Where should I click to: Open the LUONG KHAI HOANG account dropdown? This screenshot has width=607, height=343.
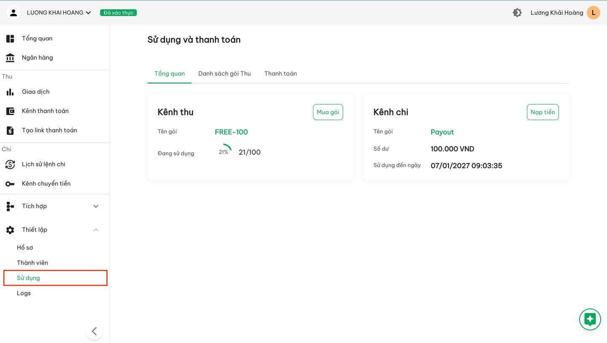coord(59,13)
